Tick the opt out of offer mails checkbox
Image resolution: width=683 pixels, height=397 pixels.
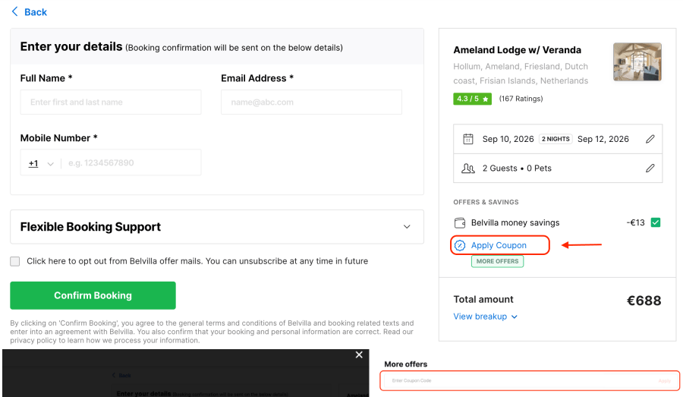15,261
